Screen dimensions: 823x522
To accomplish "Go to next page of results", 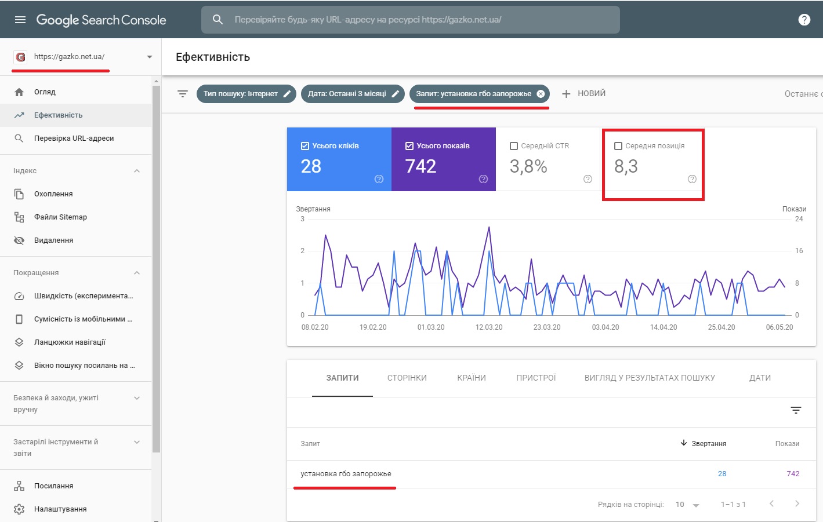I will point(797,504).
